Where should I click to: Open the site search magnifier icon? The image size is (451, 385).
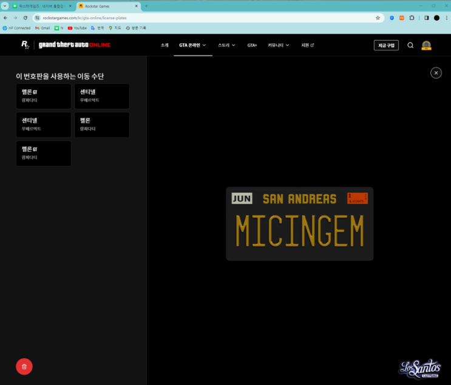point(410,45)
